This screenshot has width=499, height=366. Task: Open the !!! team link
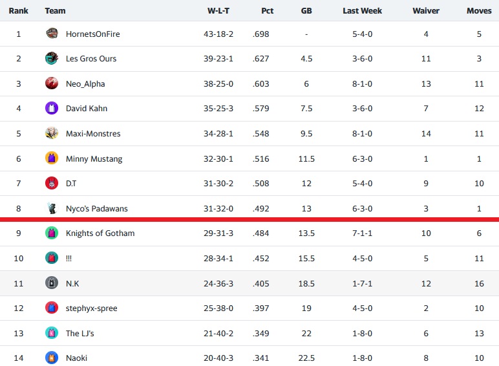pos(69,259)
